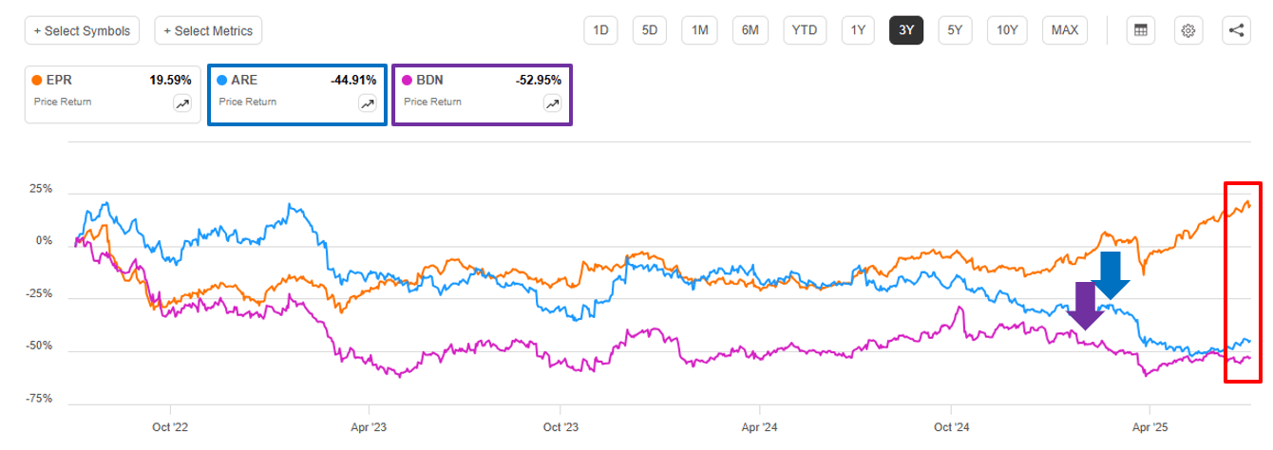
Task: Click the orange EPR line endpoint
Action: point(1249,206)
